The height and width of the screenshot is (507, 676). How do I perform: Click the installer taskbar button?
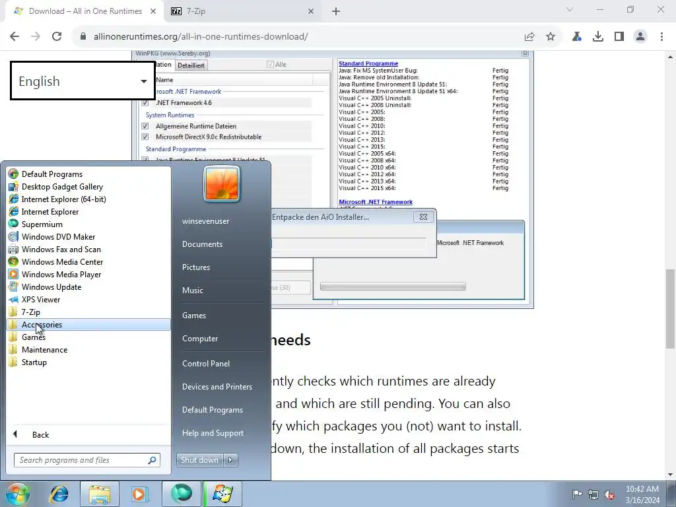[x=222, y=494]
